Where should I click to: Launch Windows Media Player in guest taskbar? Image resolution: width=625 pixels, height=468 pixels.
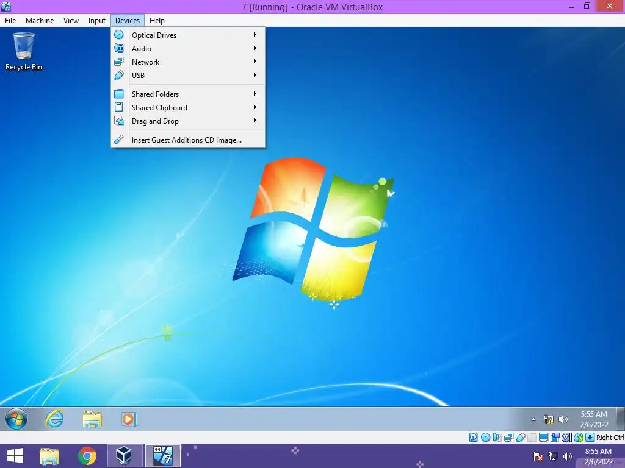coord(129,419)
